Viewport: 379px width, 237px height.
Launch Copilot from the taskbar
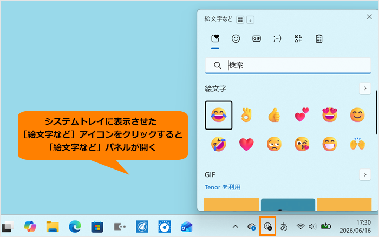coord(30,227)
